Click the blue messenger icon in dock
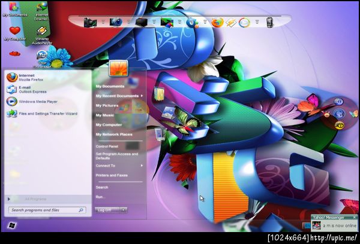This screenshot has height=244, width=360. (x=192, y=23)
